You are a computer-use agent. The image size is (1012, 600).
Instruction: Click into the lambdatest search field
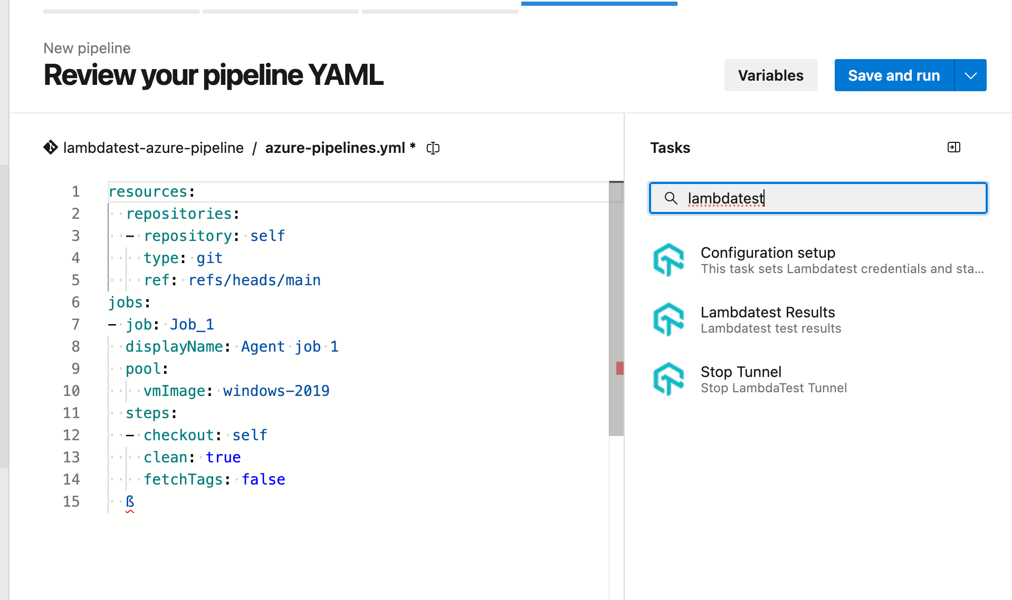click(x=818, y=198)
